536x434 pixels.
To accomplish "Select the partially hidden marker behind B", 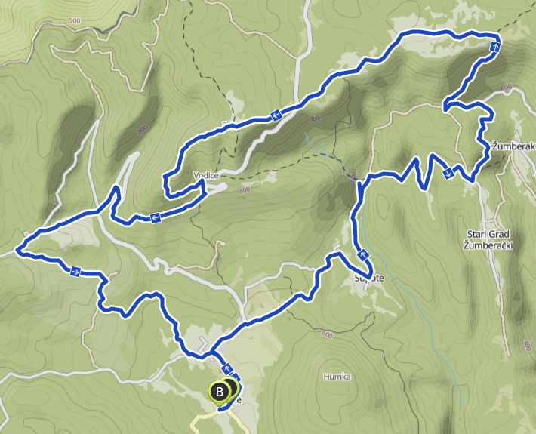I will point(232,387).
